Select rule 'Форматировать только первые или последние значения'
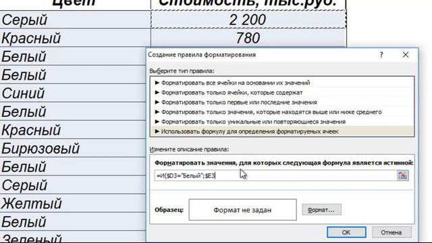This screenshot has width=432, height=243. click(282, 102)
